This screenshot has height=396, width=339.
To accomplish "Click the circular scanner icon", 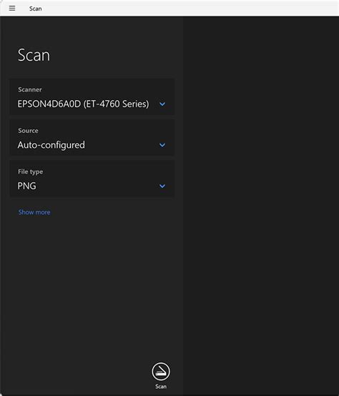I will coord(161,371).
